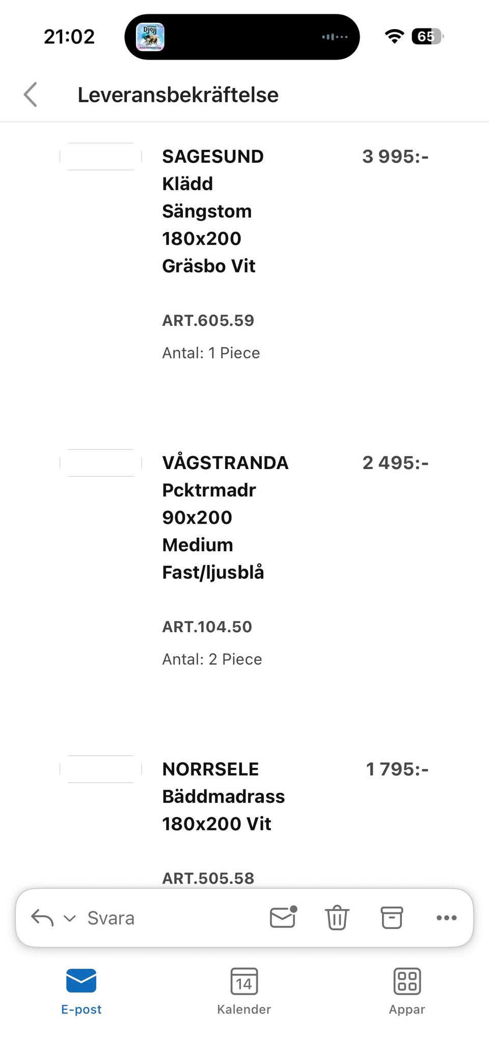
Task: Tap the Leveransbekräftelse header title
Action: pos(178,95)
